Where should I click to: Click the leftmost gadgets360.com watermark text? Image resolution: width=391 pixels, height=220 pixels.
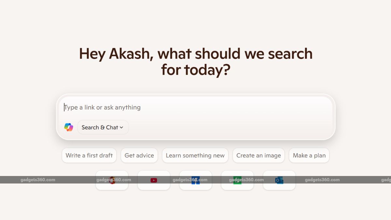click(x=38, y=180)
